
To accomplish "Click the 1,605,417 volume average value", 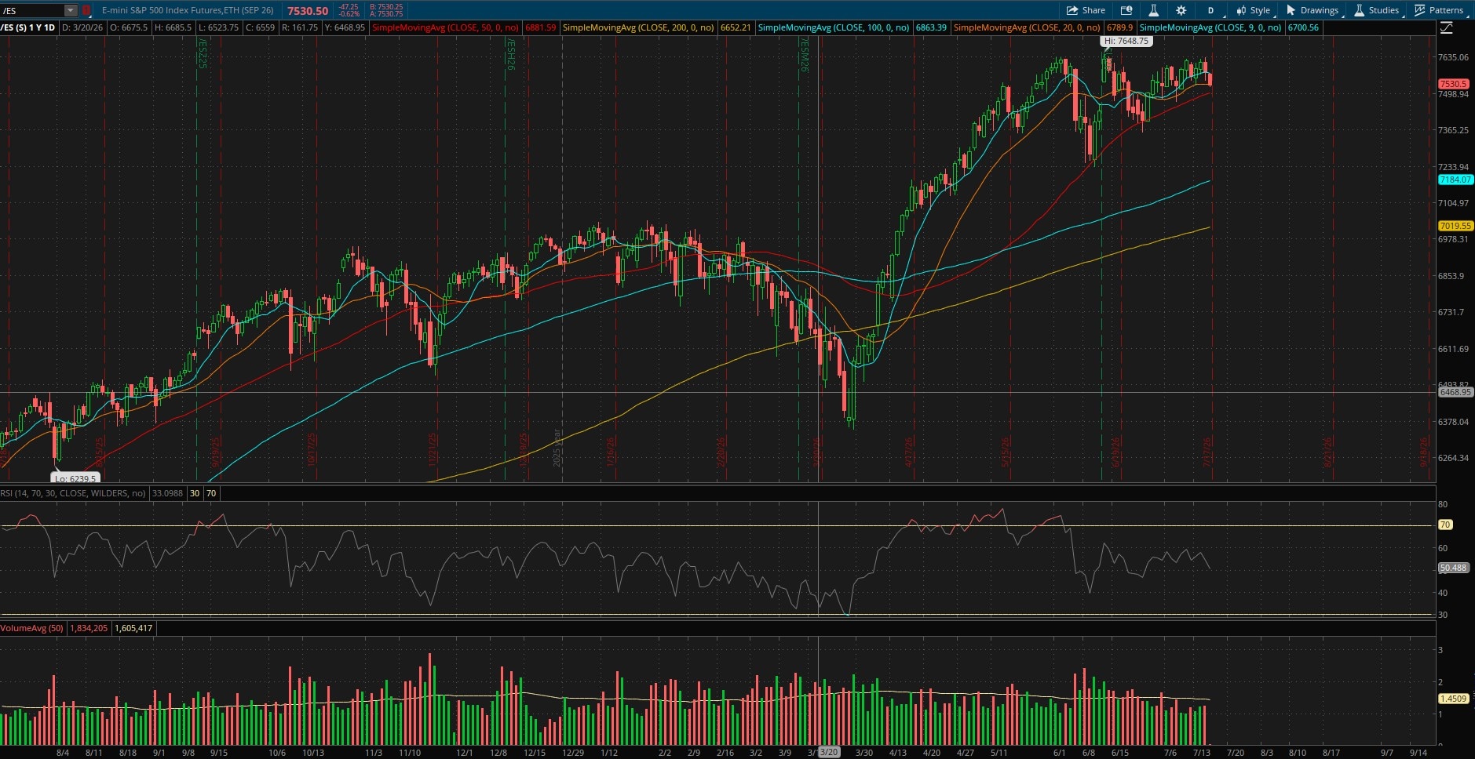I will click(x=133, y=628).
